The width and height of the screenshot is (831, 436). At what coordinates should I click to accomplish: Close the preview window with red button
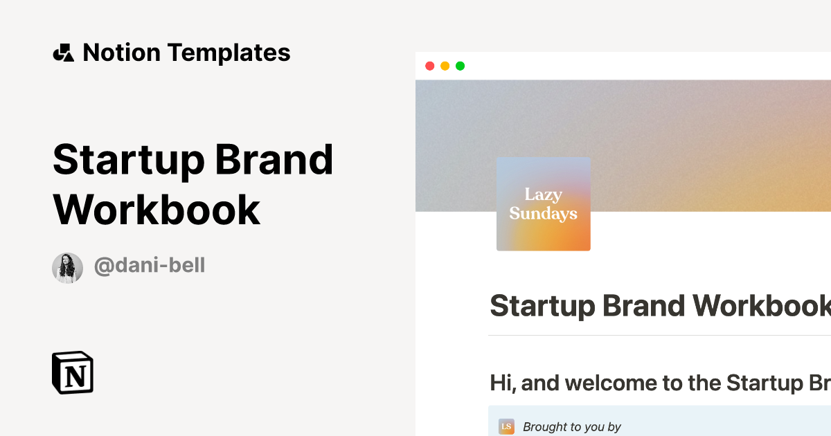pos(429,66)
